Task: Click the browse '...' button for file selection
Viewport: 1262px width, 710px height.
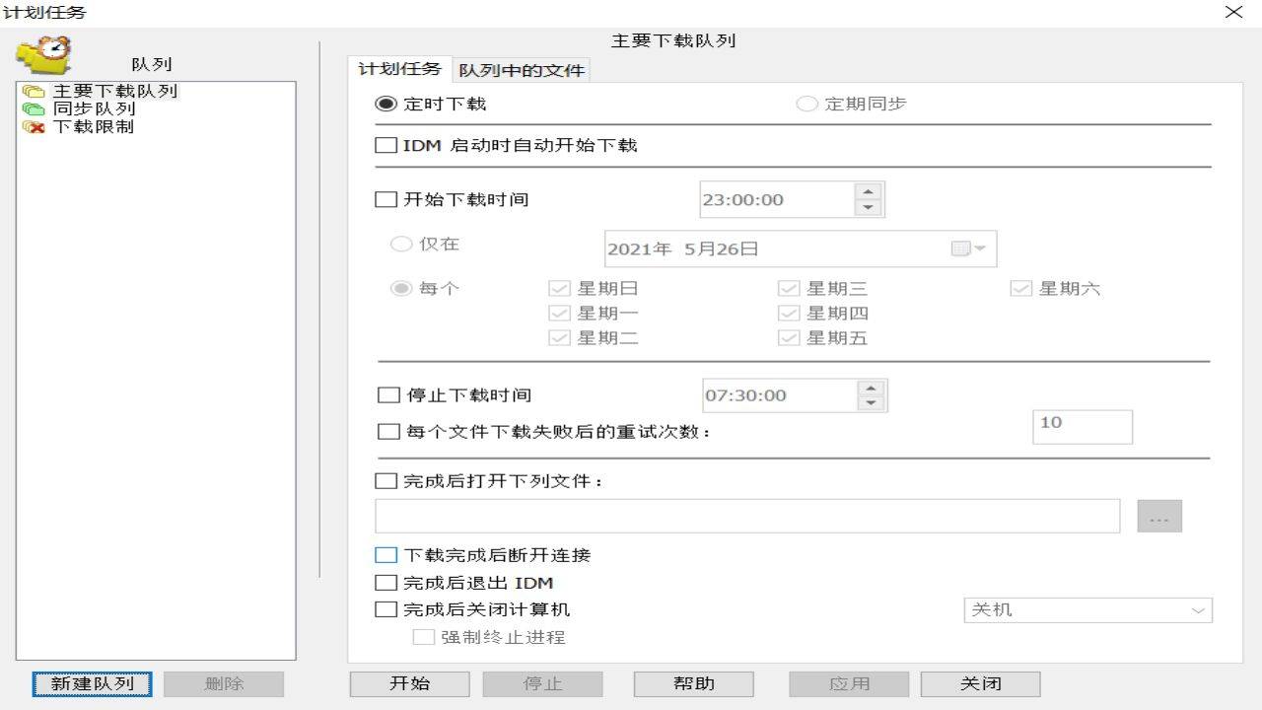Action: click(x=1159, y=515)
